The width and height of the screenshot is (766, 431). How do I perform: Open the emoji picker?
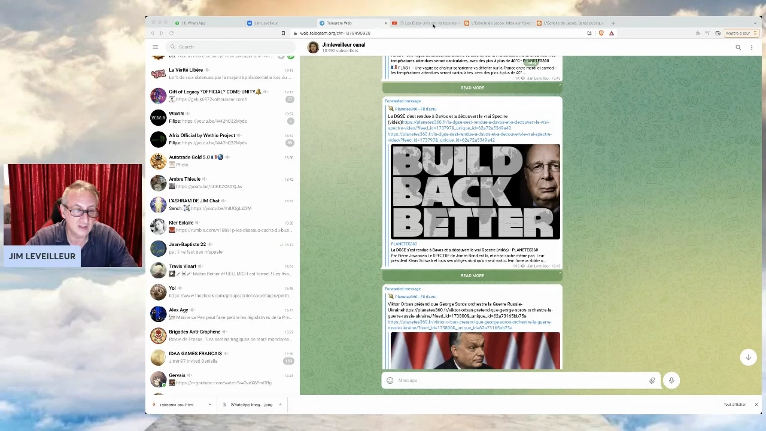390,380
